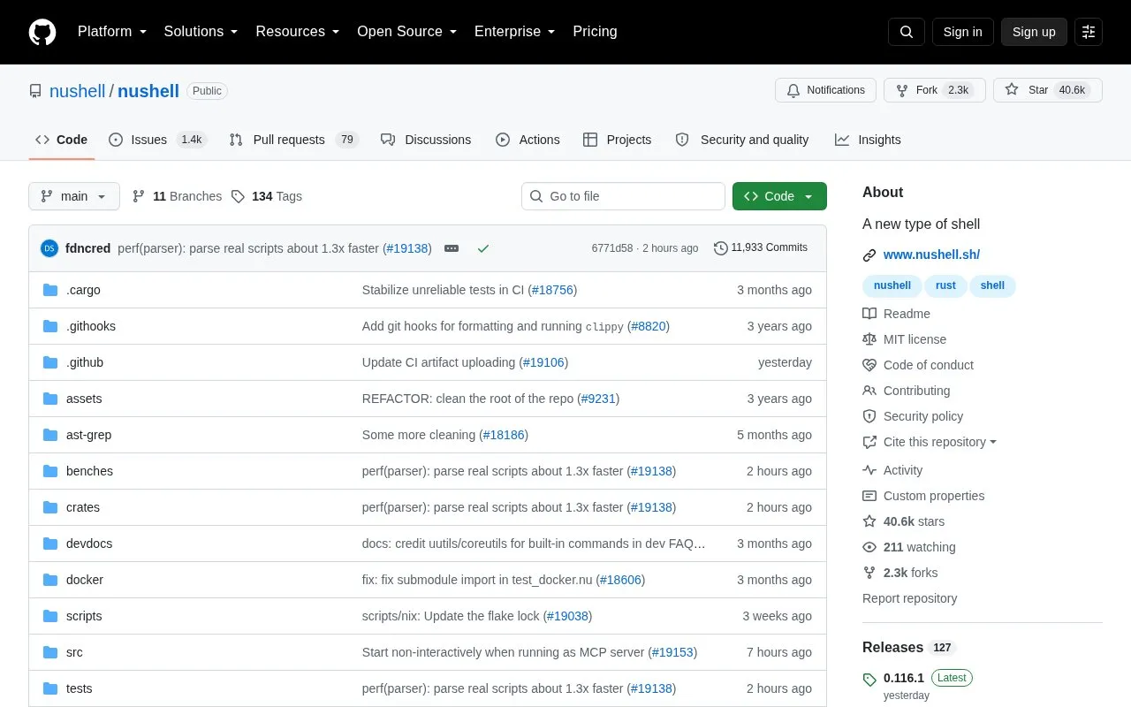Open the Solutions dropdown menu

point(201,32)
